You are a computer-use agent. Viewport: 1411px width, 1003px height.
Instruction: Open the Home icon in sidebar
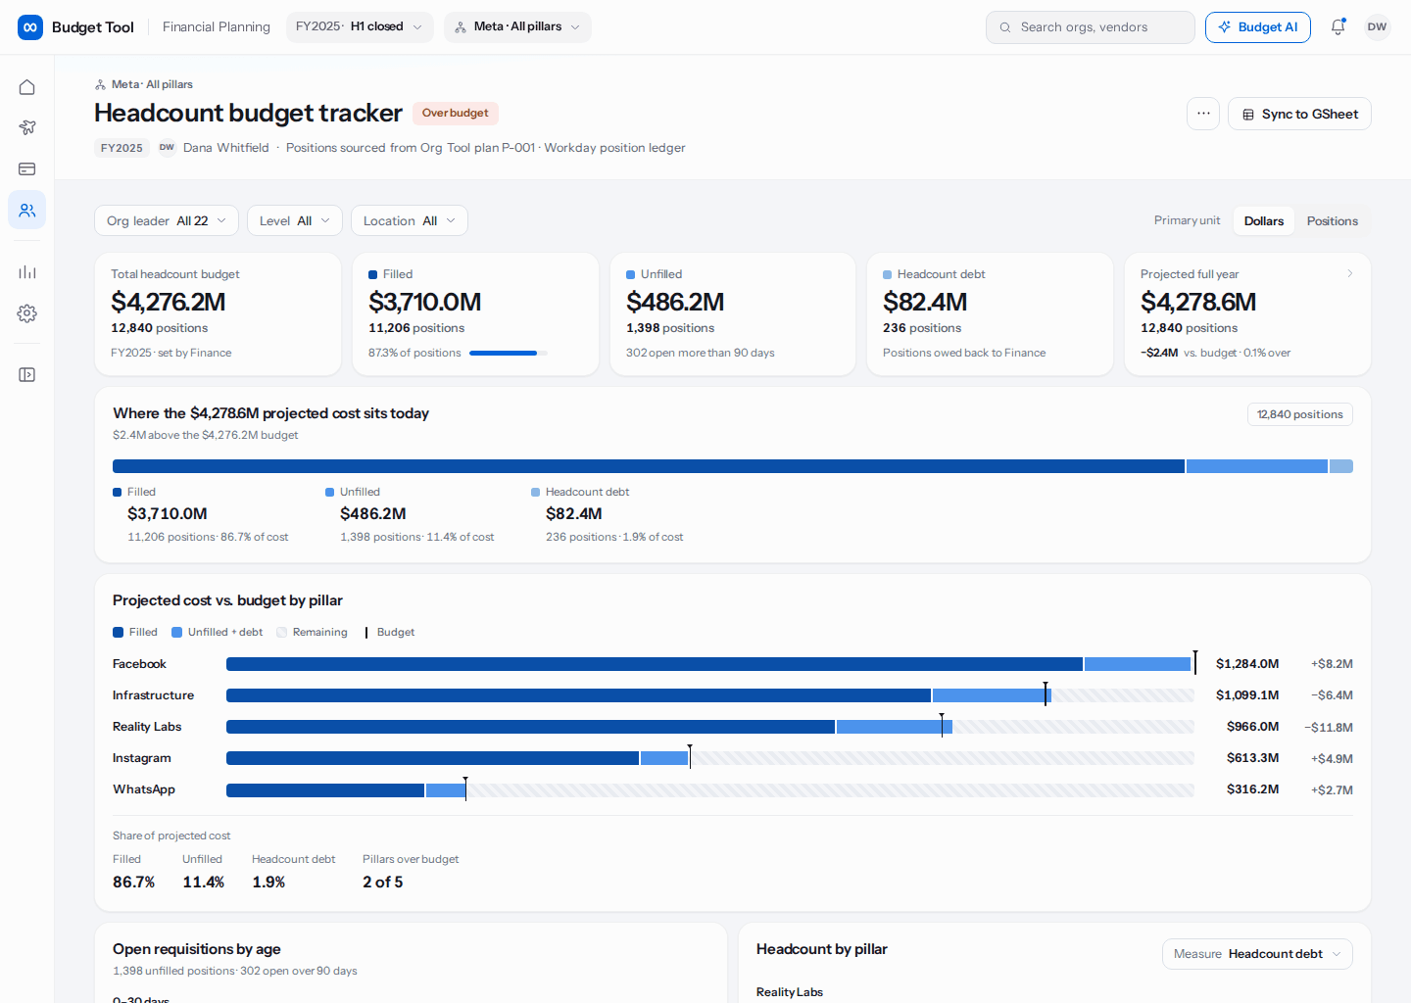pyautogui.click(x=27, y=87)
